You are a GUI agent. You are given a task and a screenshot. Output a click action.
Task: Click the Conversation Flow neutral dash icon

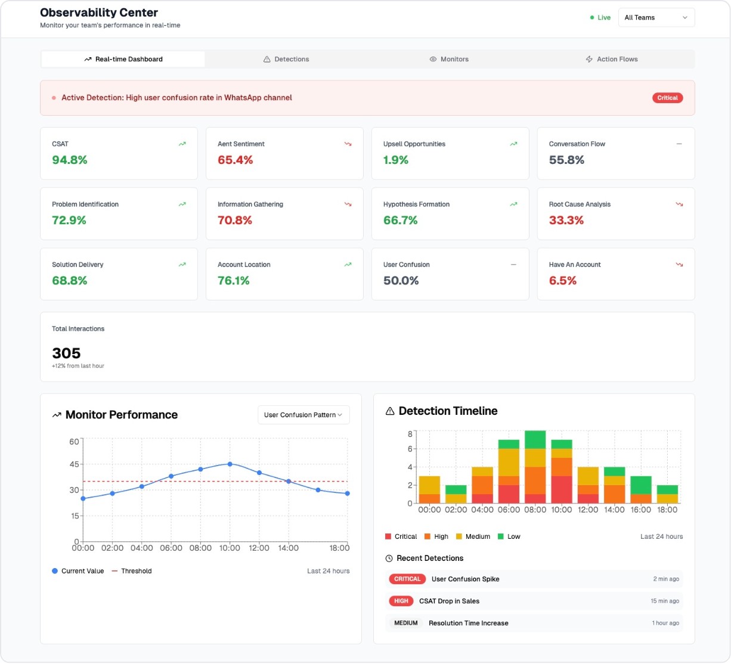(679, 144)
